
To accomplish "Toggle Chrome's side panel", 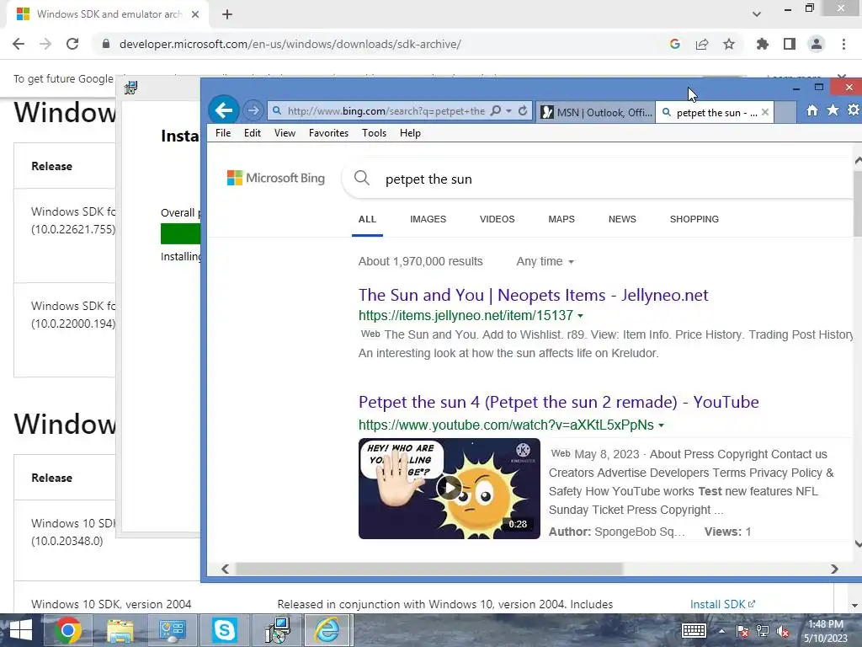I will click(790, 44).
